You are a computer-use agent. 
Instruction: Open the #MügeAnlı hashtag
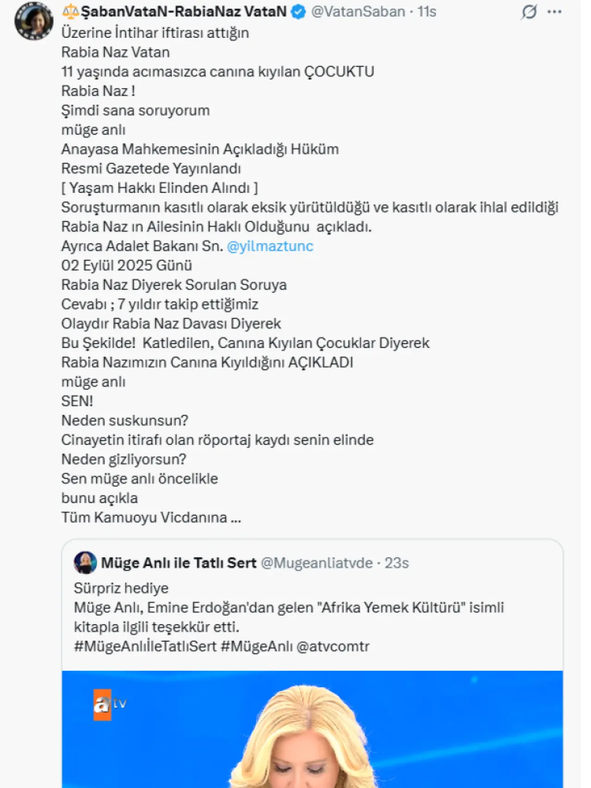coord(257,646)
